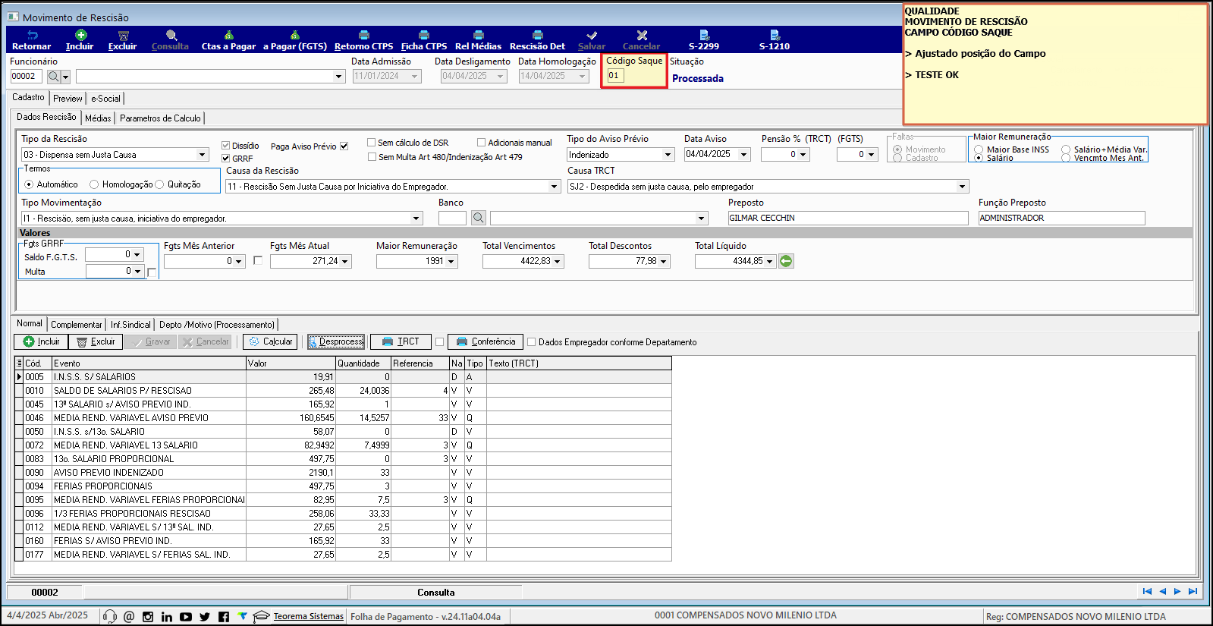Switch to the Preview tab
The width and height of the screenshot is (1213, 626).
pos(68,99)
